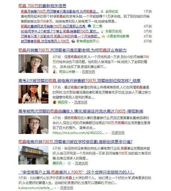Click the 全球纪实 source avatar icon
The width and height of the screenshot is (171, 191).
click(x=102, y=11)
